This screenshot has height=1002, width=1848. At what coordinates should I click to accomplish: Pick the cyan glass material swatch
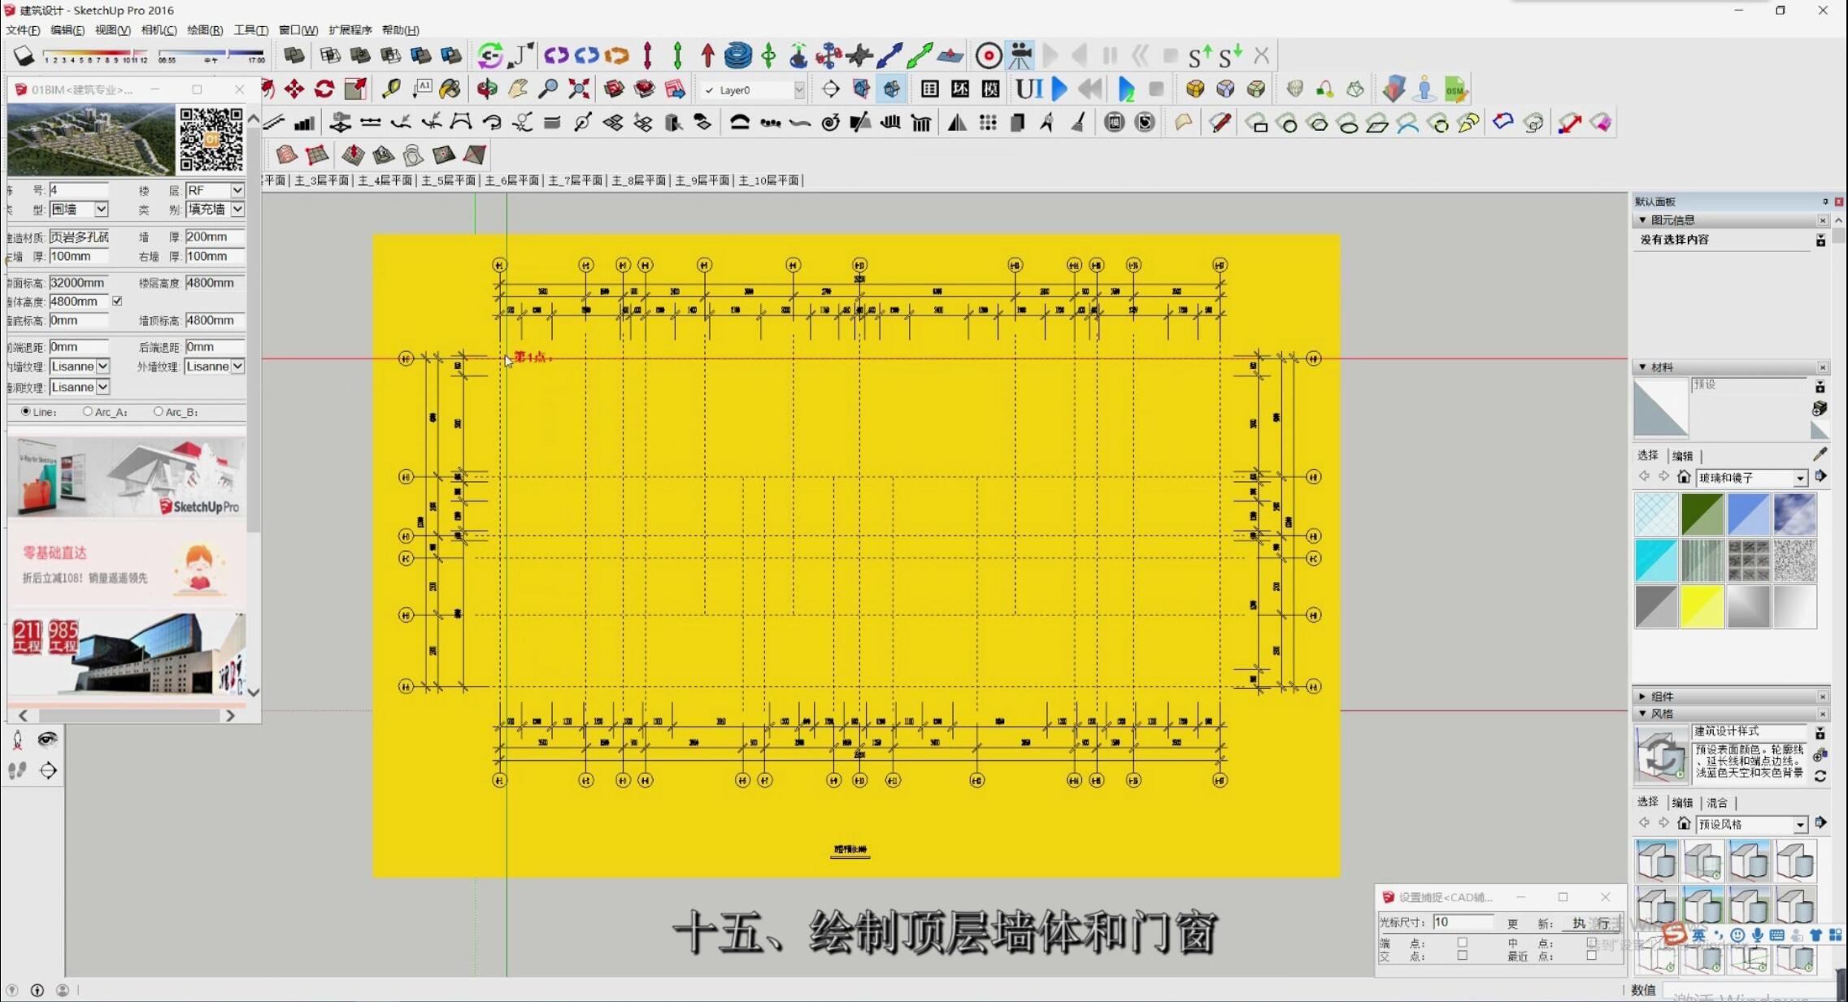click(x=1656, y=561)
